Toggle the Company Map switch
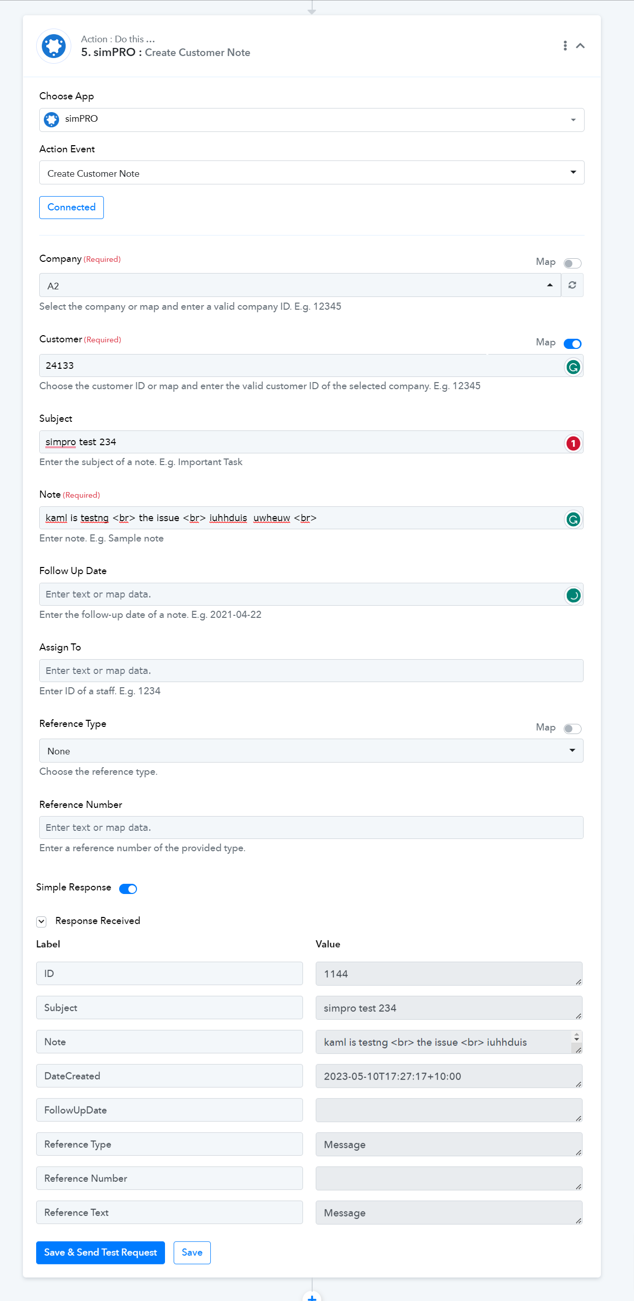This screenshot has width=634, height=1301. point(572,263)
